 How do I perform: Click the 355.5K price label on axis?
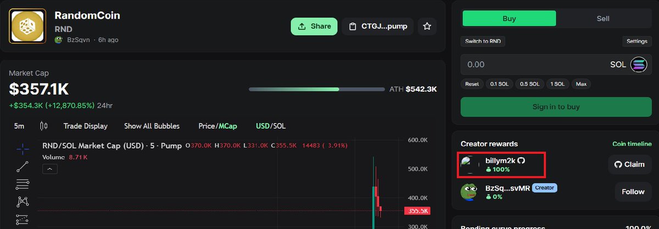click(417, 211)
